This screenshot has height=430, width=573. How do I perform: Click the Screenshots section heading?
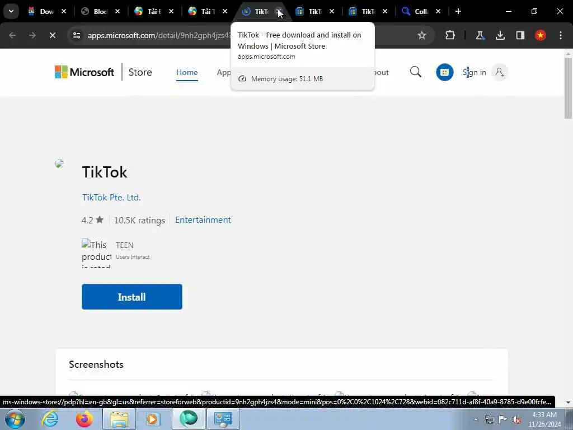pos(96,364)
